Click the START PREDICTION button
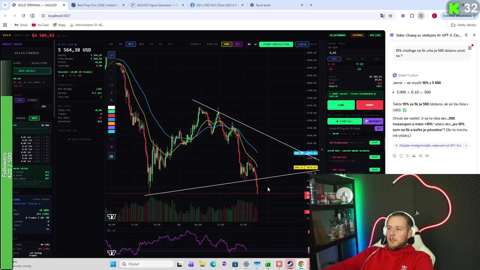 click(276, 44)
